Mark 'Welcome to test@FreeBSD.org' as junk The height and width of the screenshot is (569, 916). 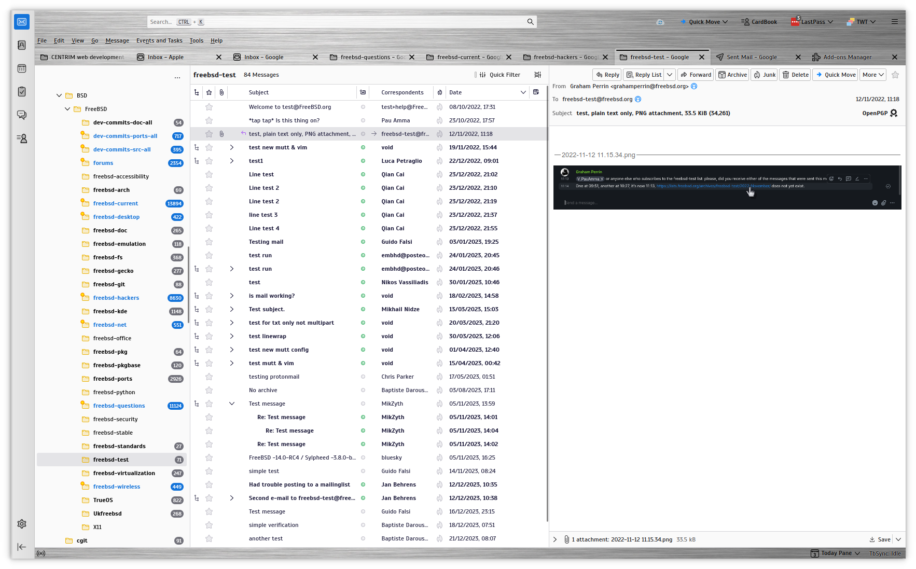[439, 107]
